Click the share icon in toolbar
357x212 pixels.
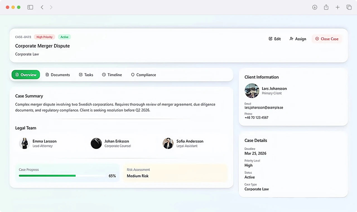tap(326, 7)
